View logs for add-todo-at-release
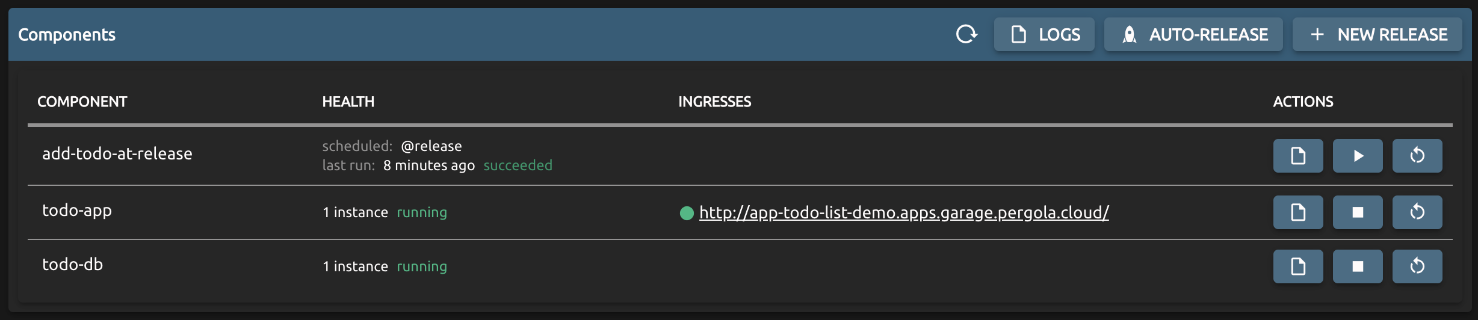Screen dimensions: 1478x320 [x=1298, y=156]
